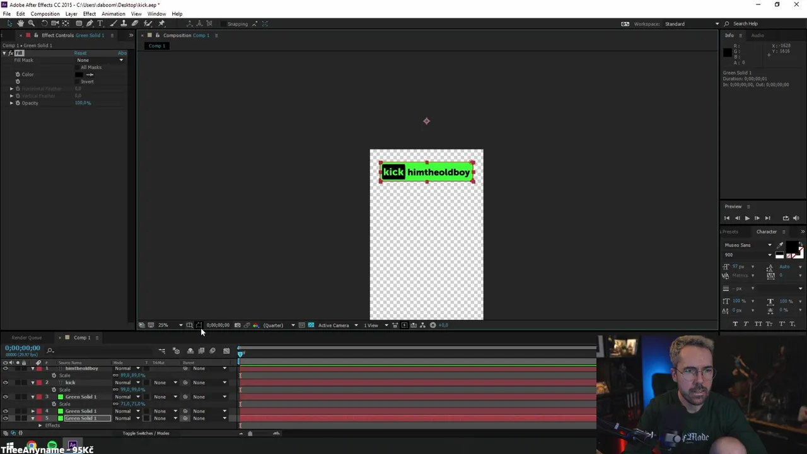Select the Hand tool
Image resolution: width=807 pixels, height=454 pixels.
tap(20, 23)
